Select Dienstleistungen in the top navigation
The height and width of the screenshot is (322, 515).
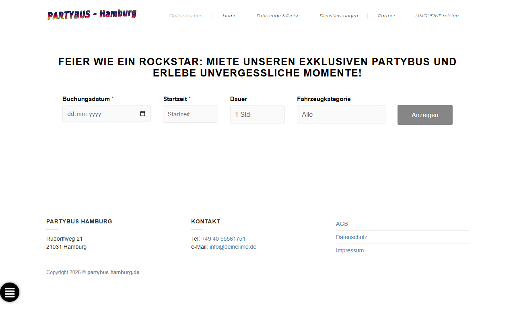[339, 16]
